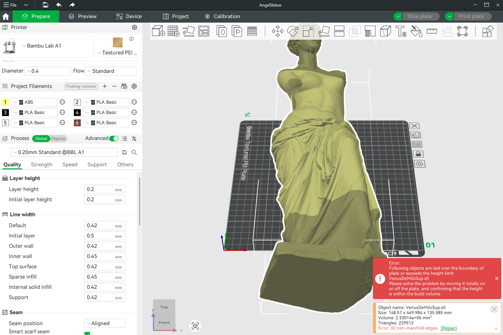The width and height of the screenshot is (503, 335).
Task: Dismiss the red error notification
Action: [x=497, y=278]
